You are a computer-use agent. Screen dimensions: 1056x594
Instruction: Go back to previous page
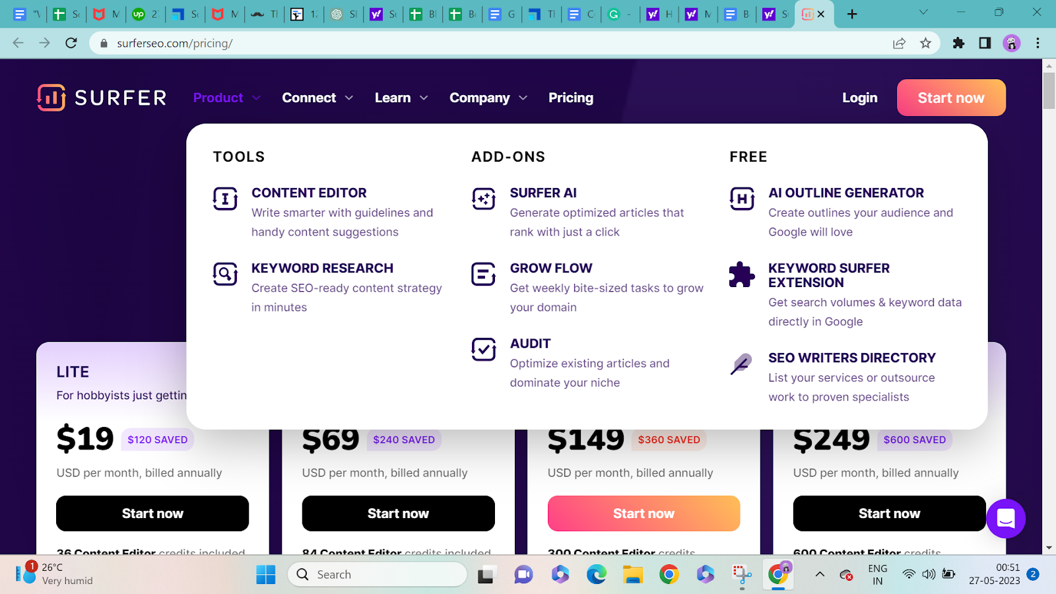18,43
